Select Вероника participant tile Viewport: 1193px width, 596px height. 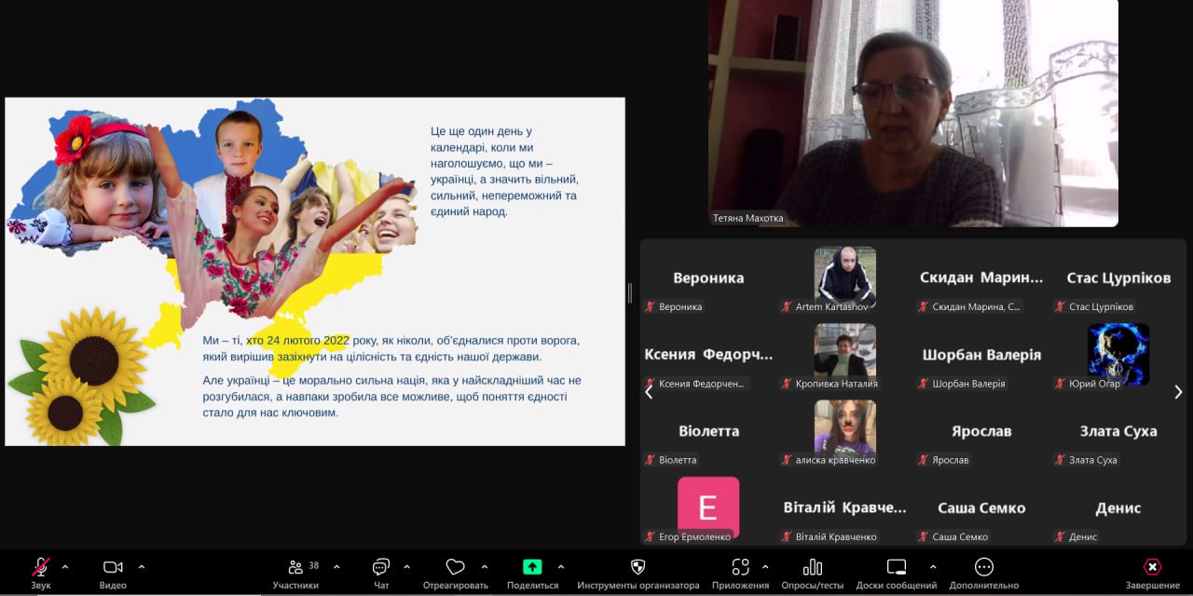click(708, 278)
